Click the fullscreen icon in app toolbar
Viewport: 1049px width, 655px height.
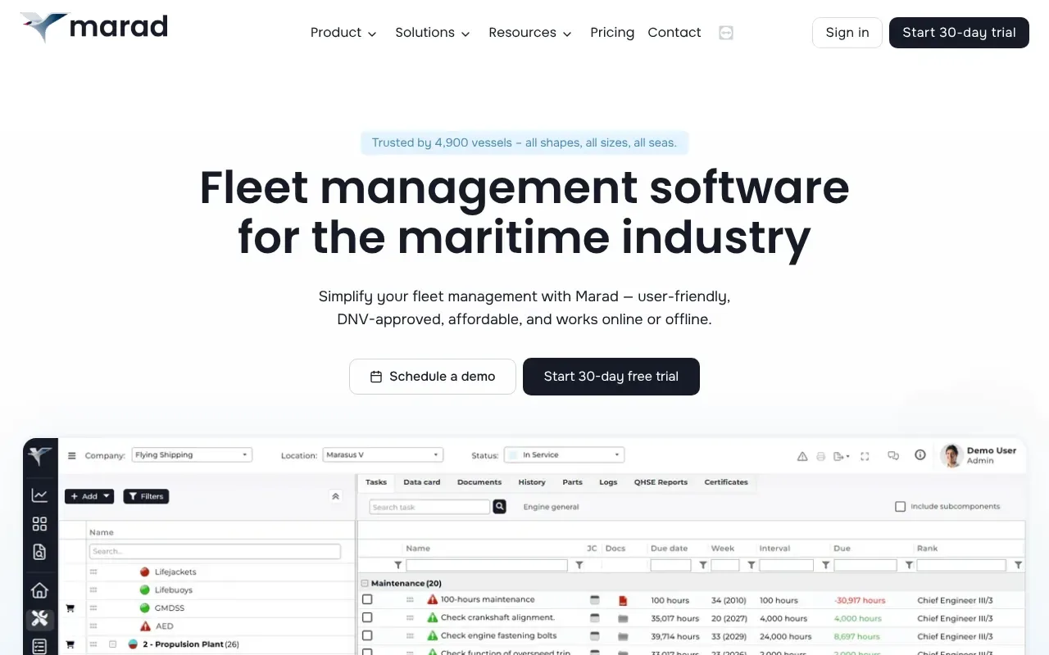tap(865, 456)
